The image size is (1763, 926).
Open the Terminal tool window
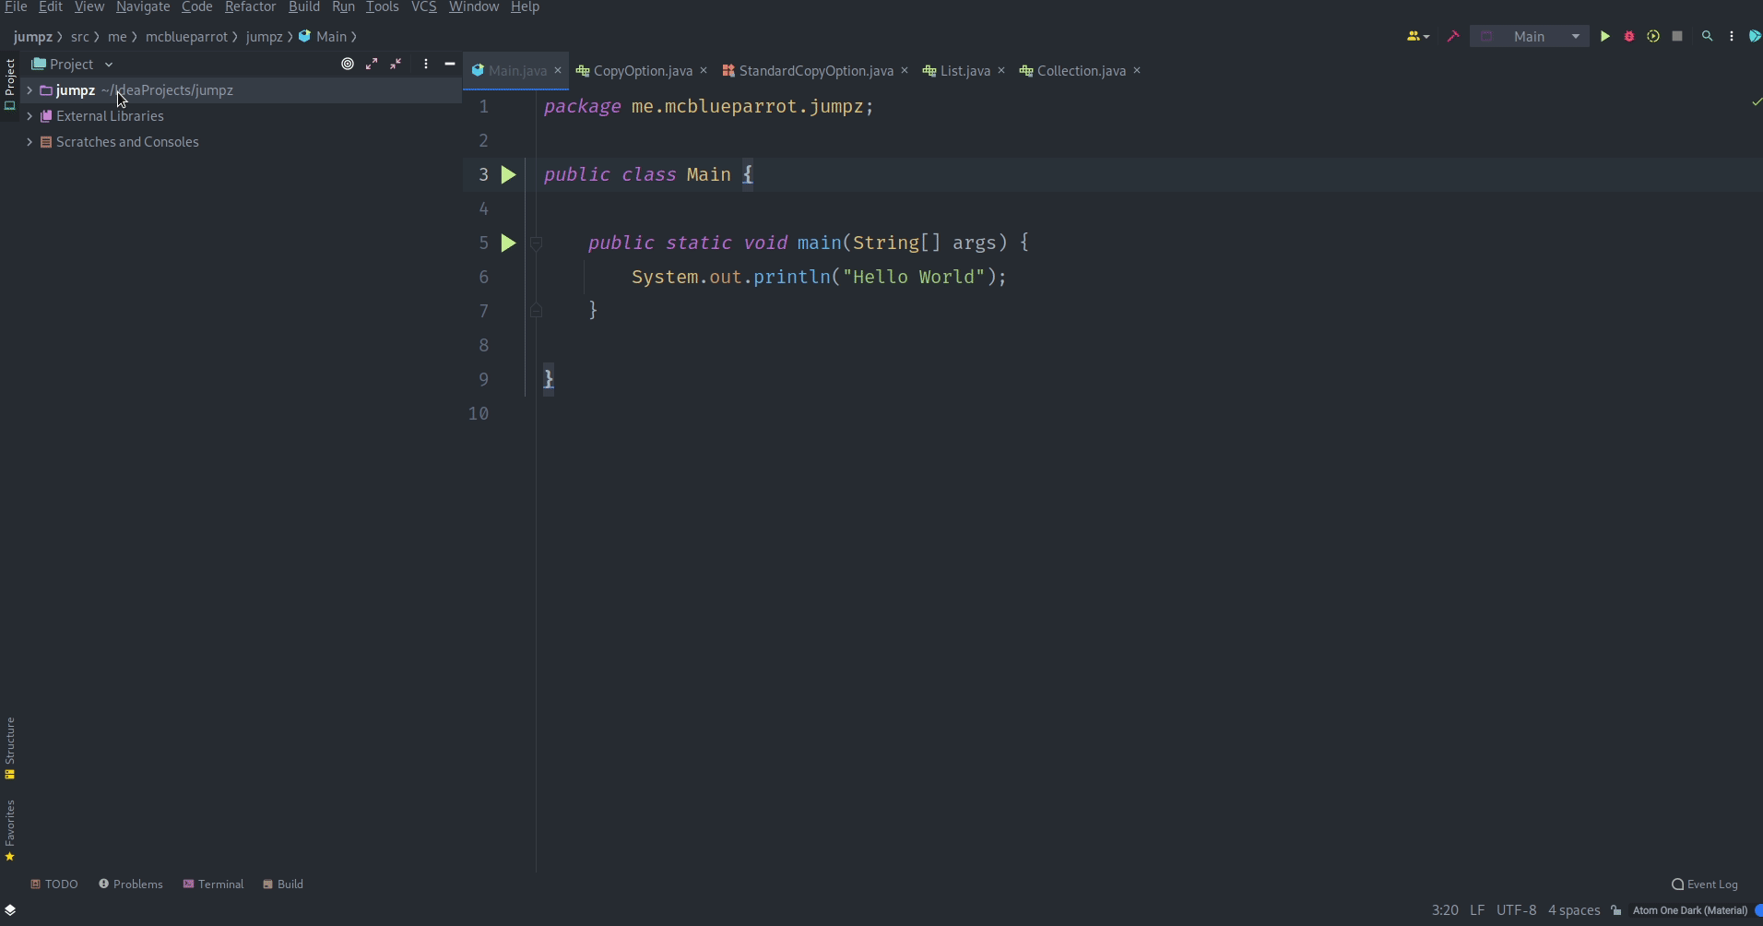pyautogui.click(x=213, y=884)
